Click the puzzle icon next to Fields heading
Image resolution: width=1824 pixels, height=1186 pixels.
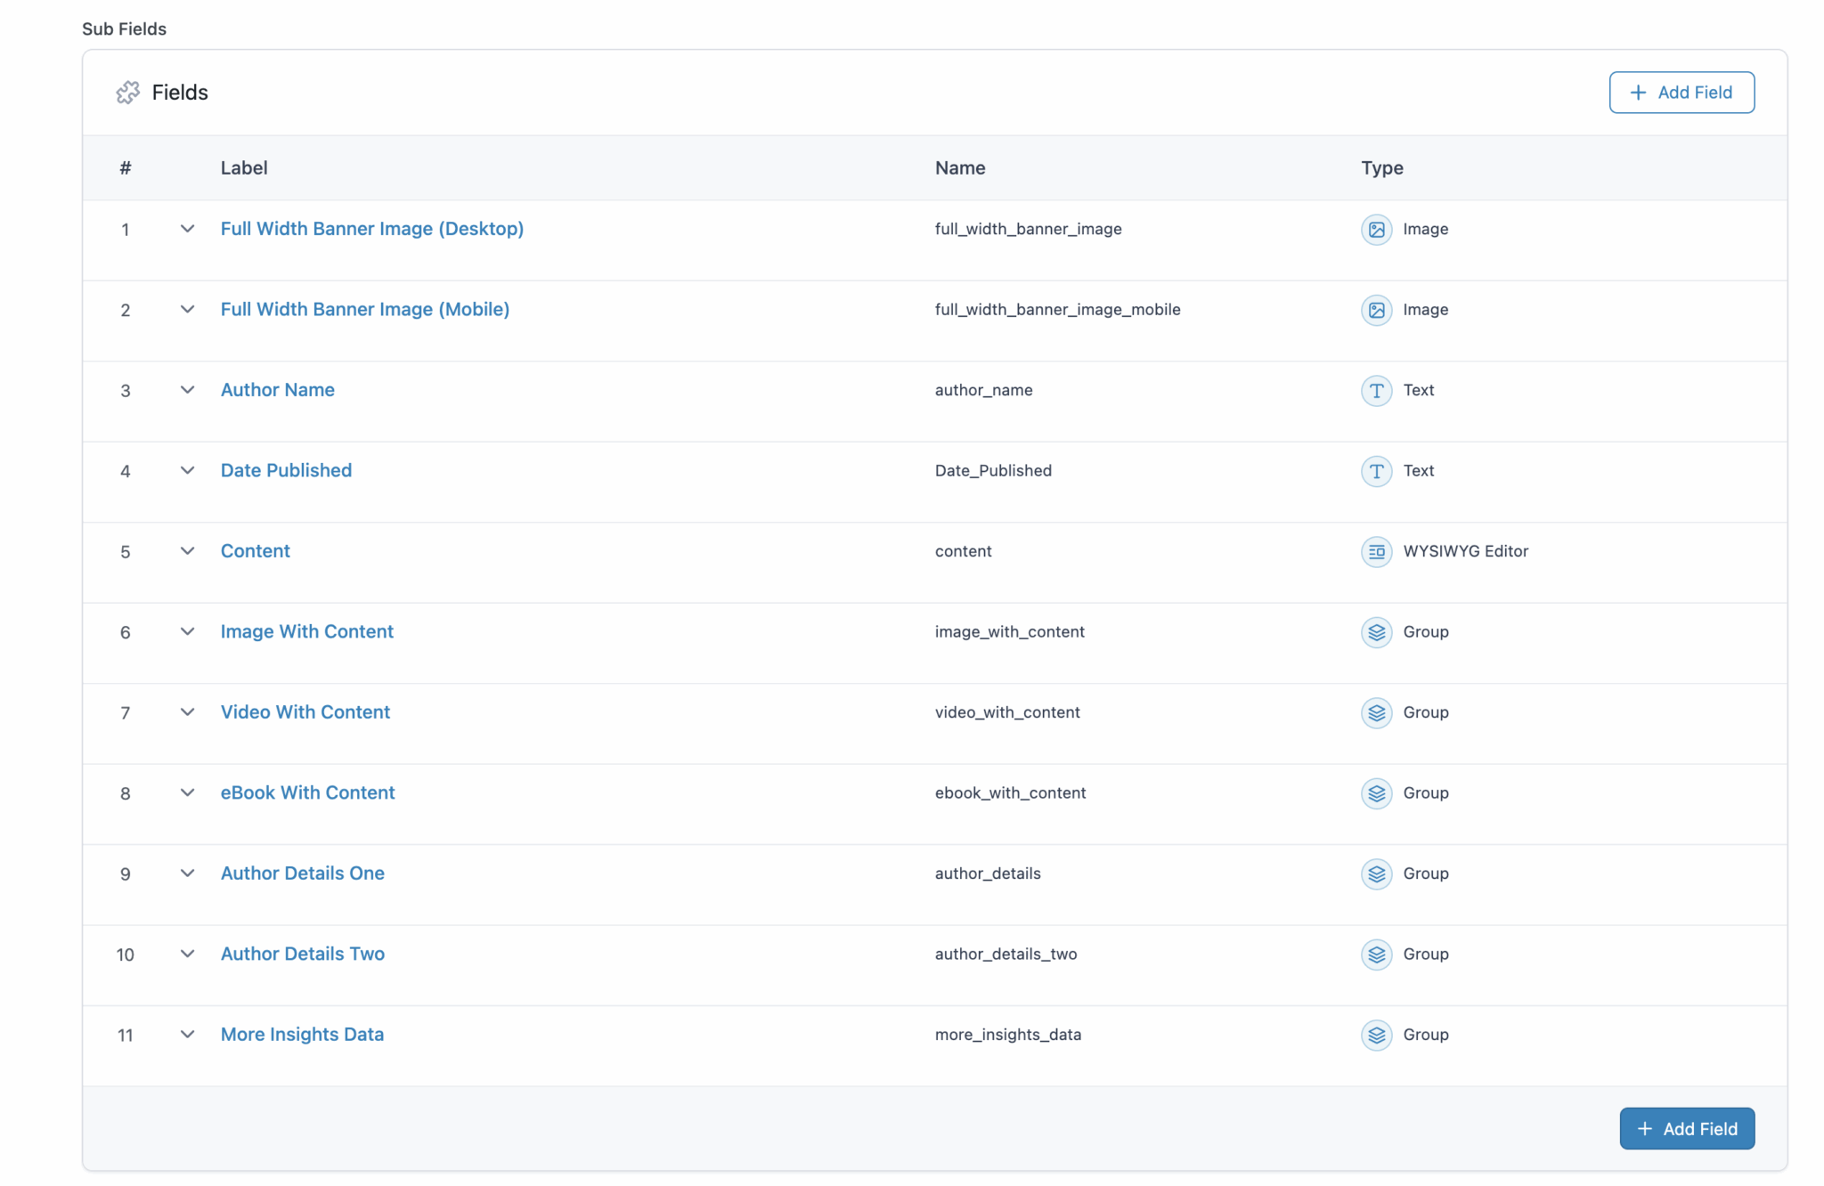[x=127, y=92]
